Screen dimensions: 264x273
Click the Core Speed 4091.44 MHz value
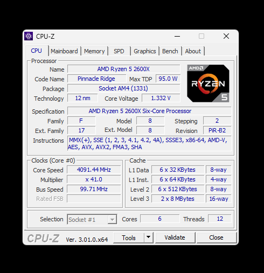coord(94,170)
